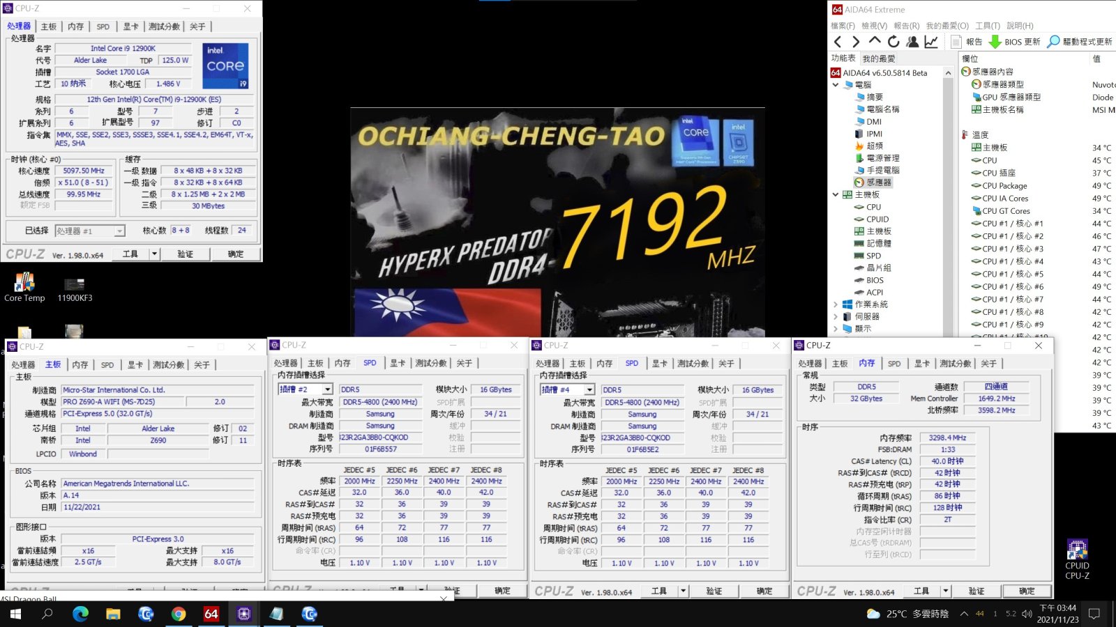Viewport: 1116px width, 627px height.
Task: Collapse the 電腦 tree node
Action: [836, 85]
